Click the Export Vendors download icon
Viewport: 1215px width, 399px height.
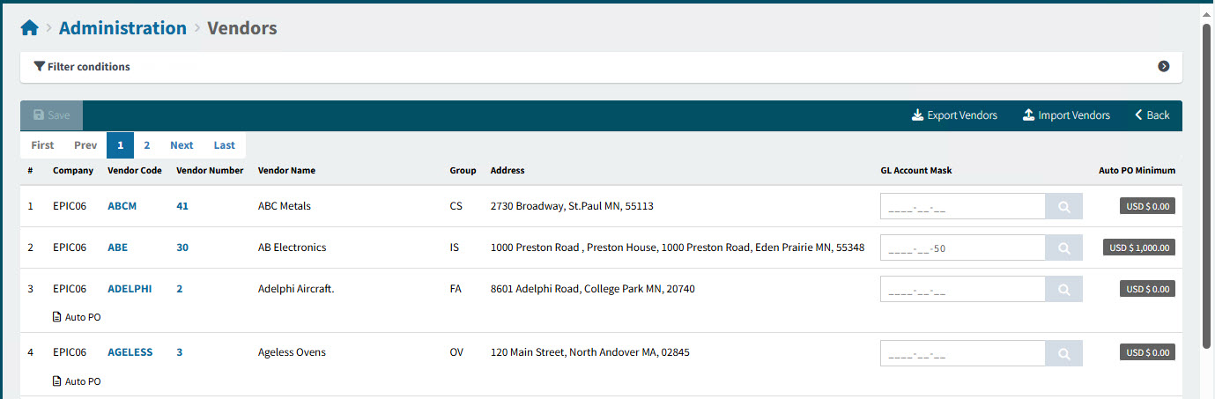(917, 115)
